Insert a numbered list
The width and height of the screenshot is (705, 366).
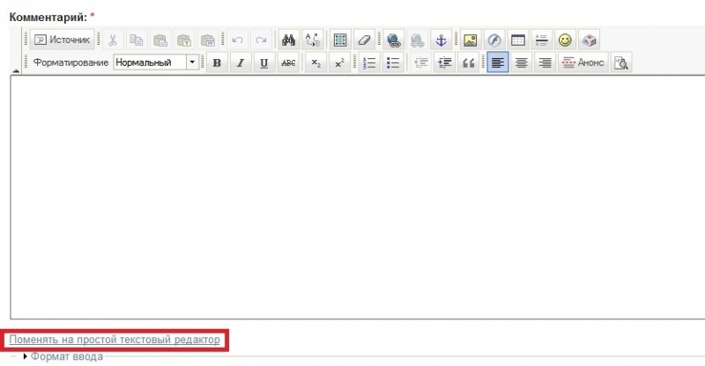coord(369,62)
